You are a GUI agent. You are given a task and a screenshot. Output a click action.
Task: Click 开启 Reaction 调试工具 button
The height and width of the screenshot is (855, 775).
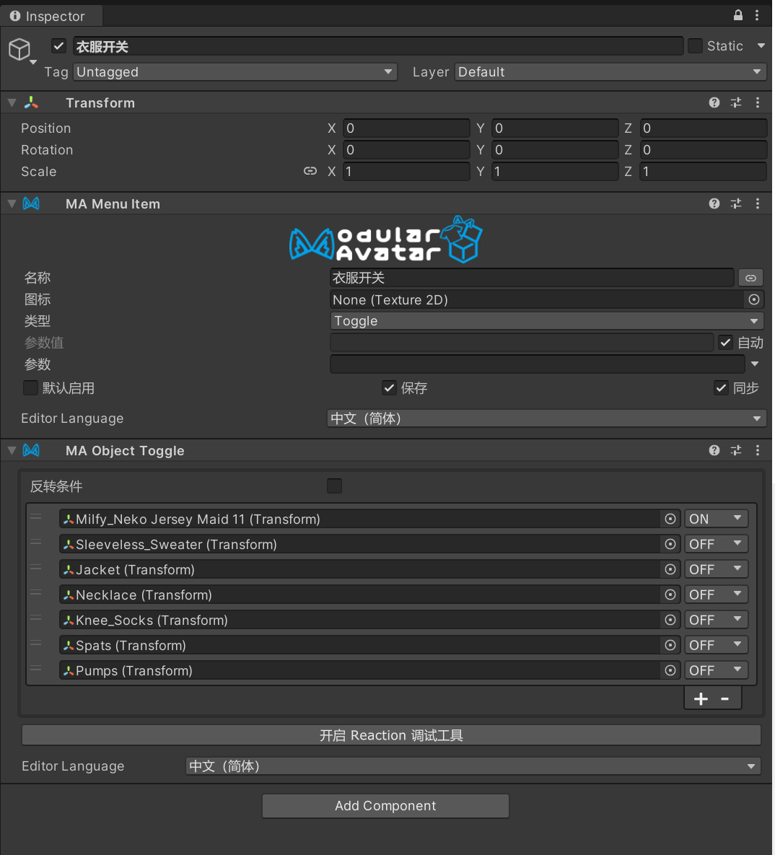(391, 735)
